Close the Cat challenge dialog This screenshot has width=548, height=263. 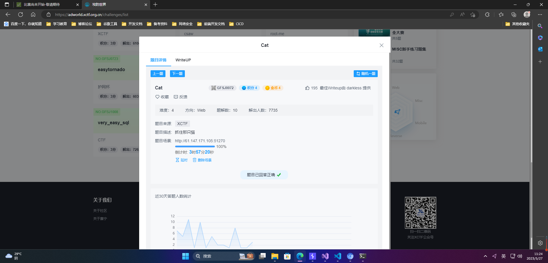click(x=381, y=45)
